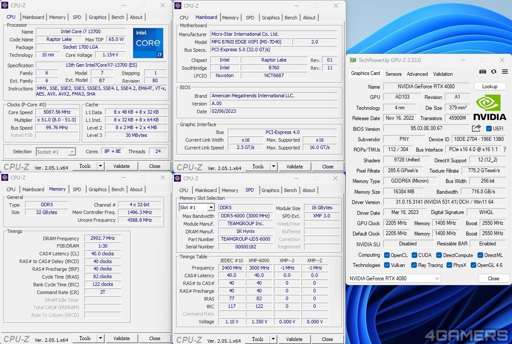Open Slot #1 memory slot dropdown
Image resolution: width=512 pixels, height=344 pixels.
click(x=196, y=208)
